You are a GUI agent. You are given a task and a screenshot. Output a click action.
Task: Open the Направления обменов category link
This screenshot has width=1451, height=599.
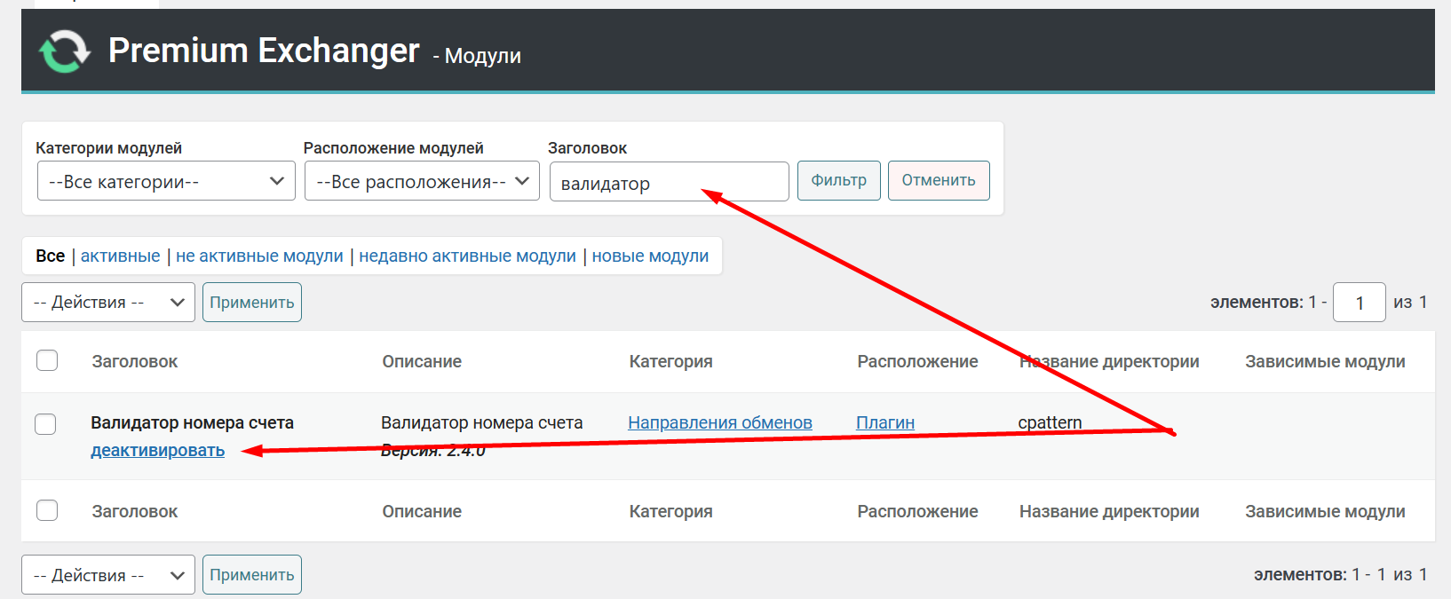(719, 423)
